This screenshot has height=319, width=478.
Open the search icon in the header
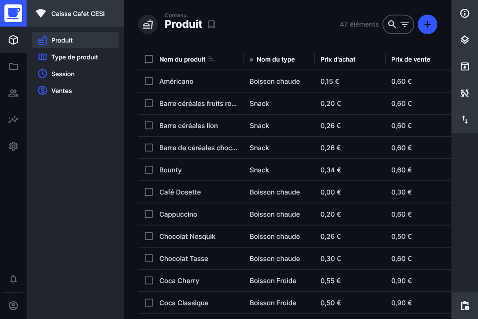pos(392,24)
